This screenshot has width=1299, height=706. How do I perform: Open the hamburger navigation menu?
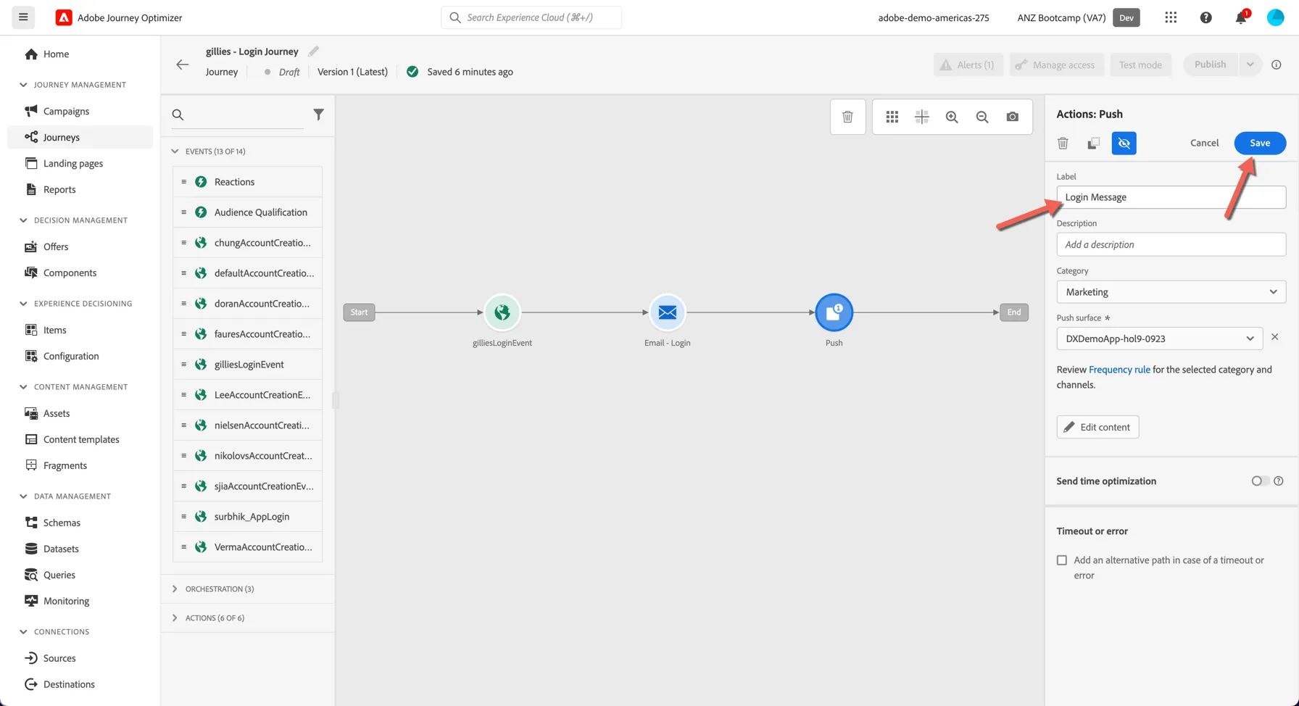tap(23, 17)
